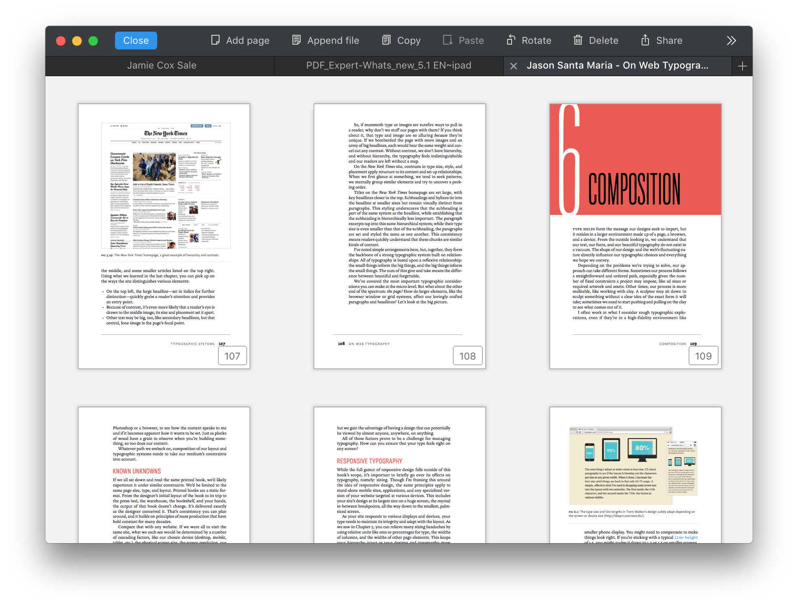This screenshot has height=608, width=798.
Task: Click the green fullscreen window button
Action: pyautogui.click(x=93, y=41)
